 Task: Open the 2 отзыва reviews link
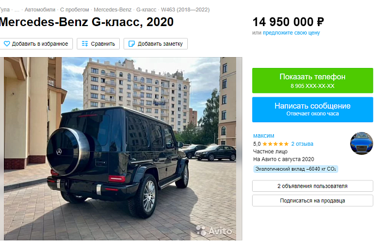pyautogui.click(x=302, y=144)
